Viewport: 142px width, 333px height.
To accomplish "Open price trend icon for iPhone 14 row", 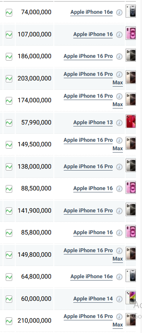I will click(x=9, y=299).
